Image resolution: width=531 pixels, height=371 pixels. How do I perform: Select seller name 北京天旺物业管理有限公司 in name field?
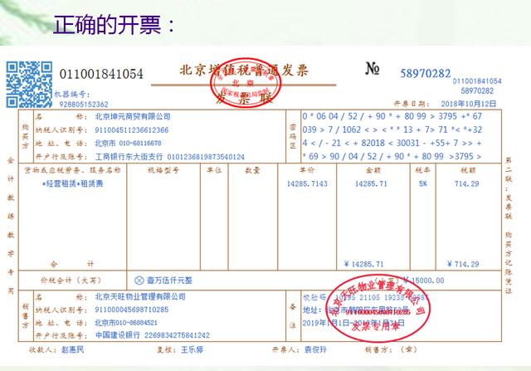[x=140, y=297]
